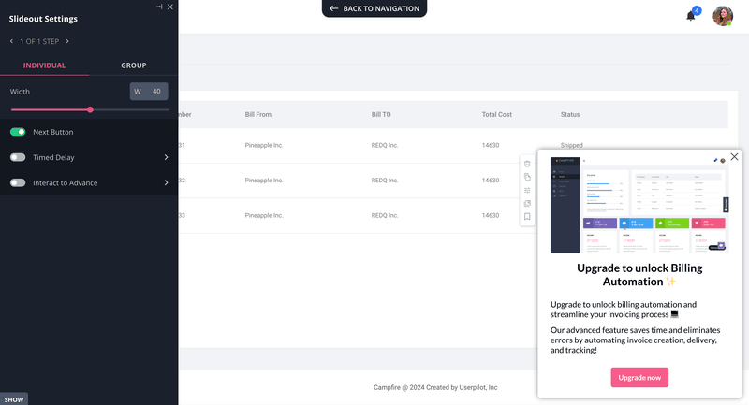This screenshot has width=749, height=405.
Task: Click the 'Slideout Settings' panel title
Action: pyautogui.click(x=43, y=19)
